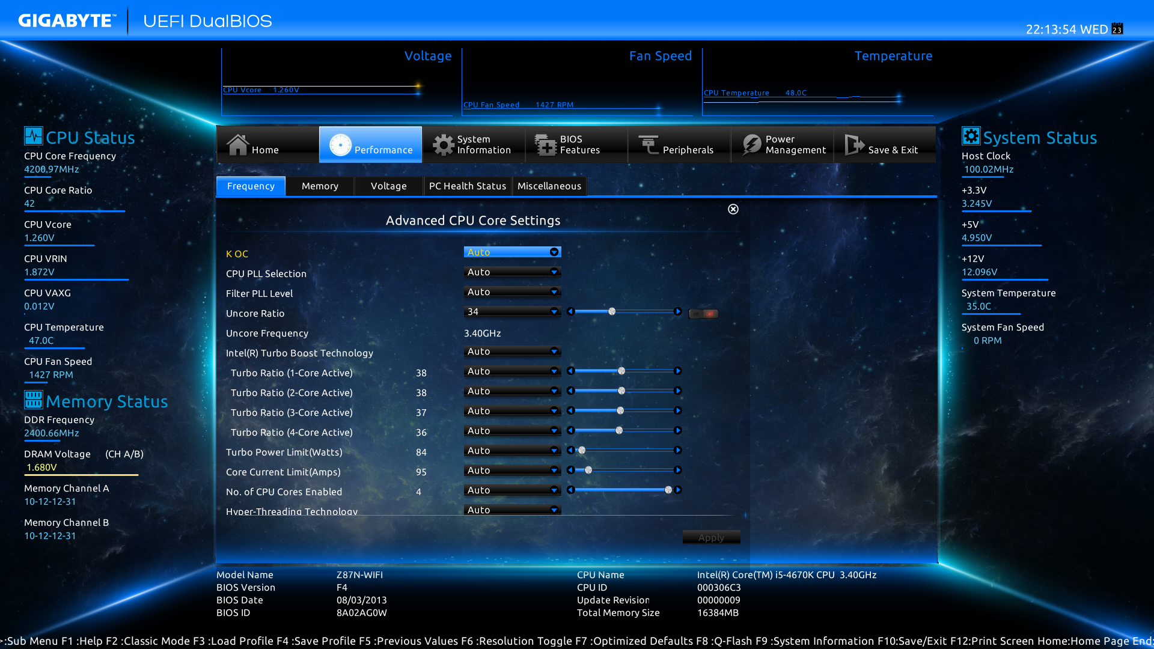Open the Uncore Ratio value dropdown
The image size is (1154, 649).
pos(512,312)
